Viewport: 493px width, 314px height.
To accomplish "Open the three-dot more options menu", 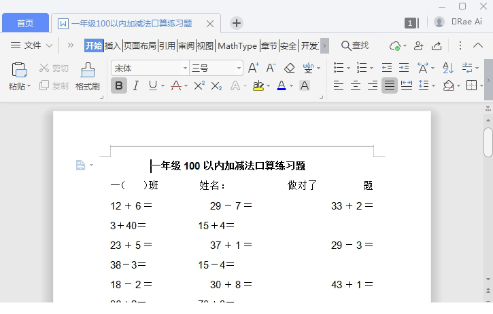I will (x=460, y=46).
